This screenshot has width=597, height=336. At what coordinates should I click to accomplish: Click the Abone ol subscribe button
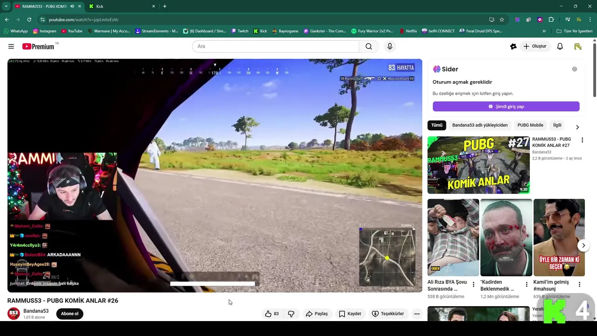(x=69, y=314)
